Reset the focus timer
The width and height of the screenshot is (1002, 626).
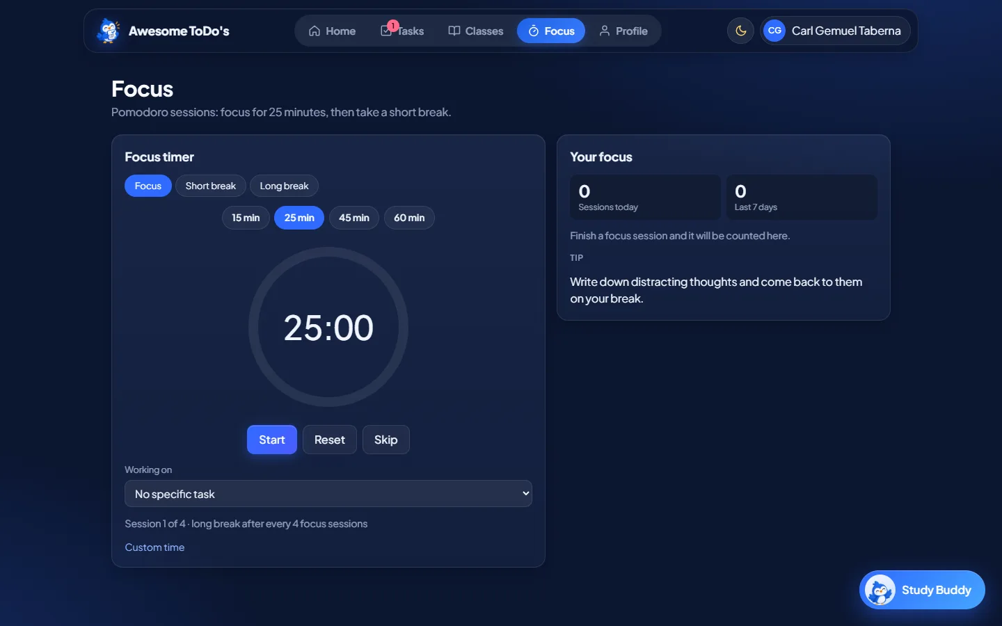pos(330,440)
